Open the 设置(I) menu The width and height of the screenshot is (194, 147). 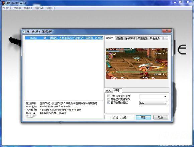pyautogui.click(x=17, y=8)
